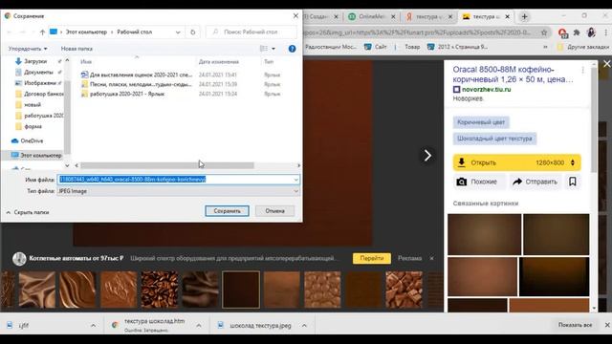Click the blue help icon in dialog
Screen dimensions: 612x344
point(292,49)
